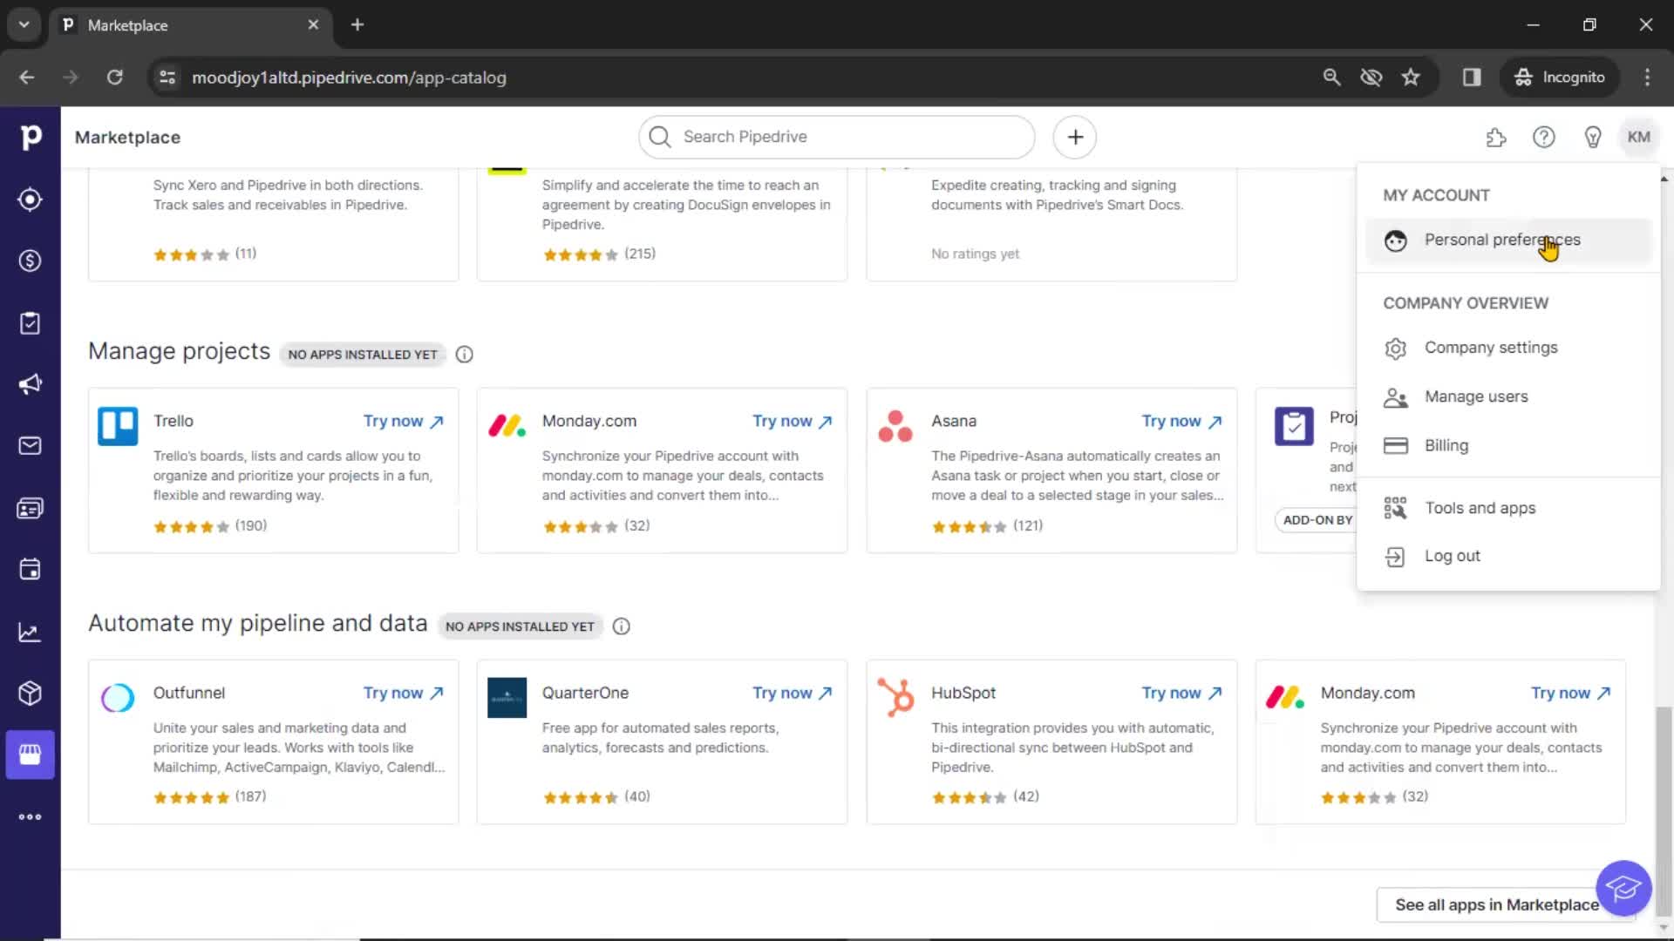Open Leads target icon in sidebar

click(31, 200)
